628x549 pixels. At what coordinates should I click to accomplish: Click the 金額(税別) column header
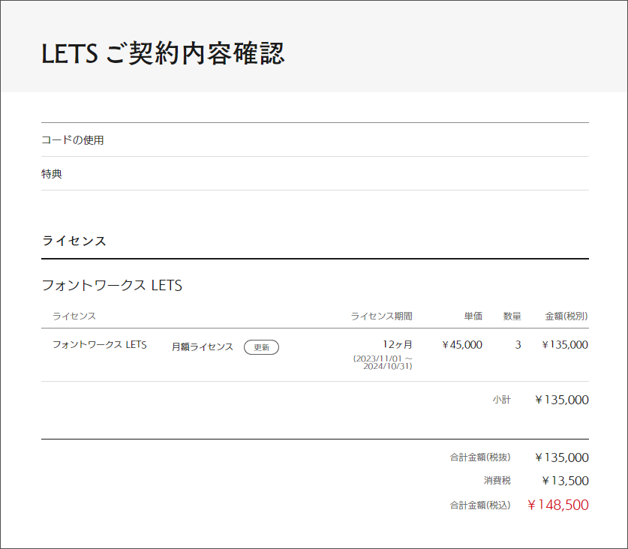(x=566, y=316)
